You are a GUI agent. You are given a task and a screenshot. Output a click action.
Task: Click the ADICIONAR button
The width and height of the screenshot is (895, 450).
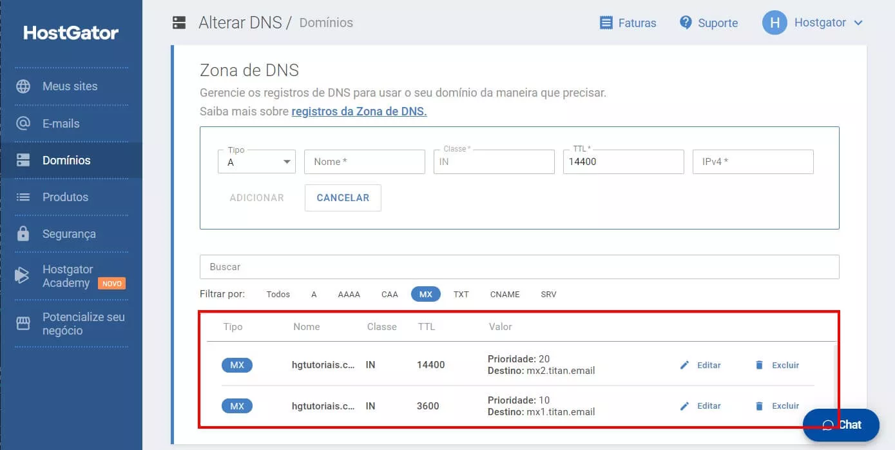(x=256, y=198)
